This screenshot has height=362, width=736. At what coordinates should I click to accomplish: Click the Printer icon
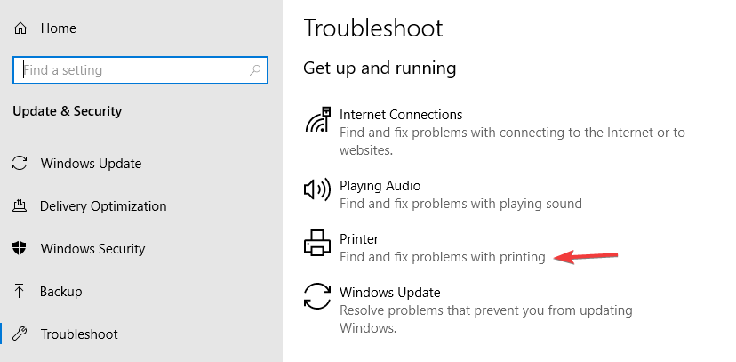point(318,243)
